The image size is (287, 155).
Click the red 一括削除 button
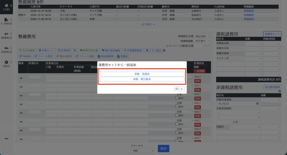click(199, 71)
